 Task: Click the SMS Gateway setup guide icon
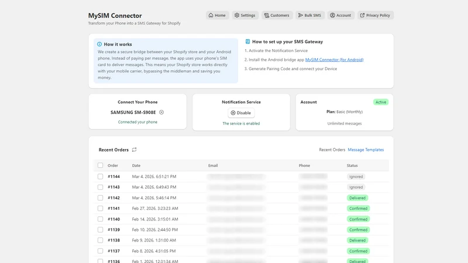[x=247, y=41]
